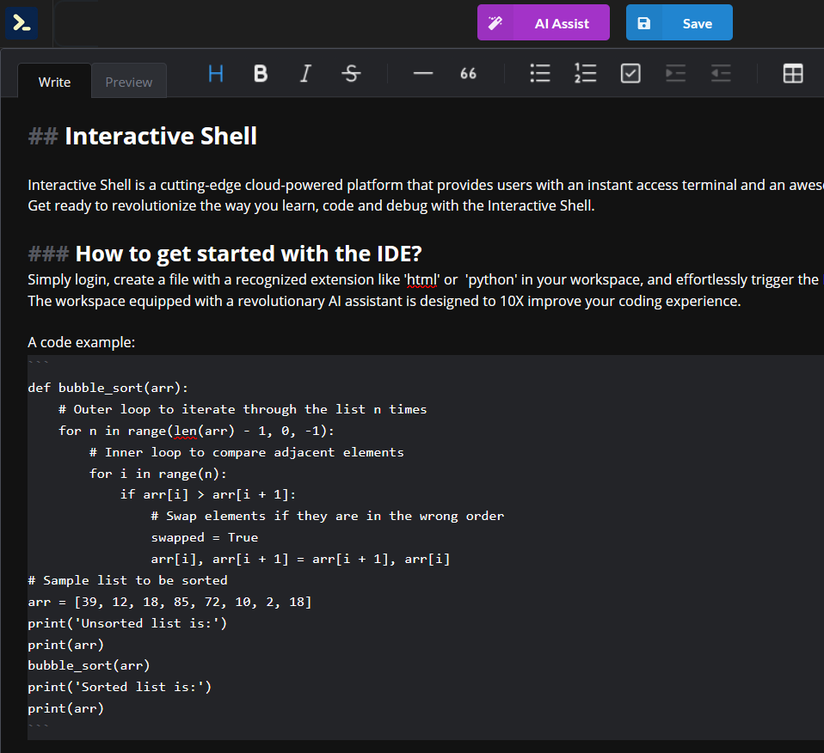Open AI Assist

[x=544, y=22]
